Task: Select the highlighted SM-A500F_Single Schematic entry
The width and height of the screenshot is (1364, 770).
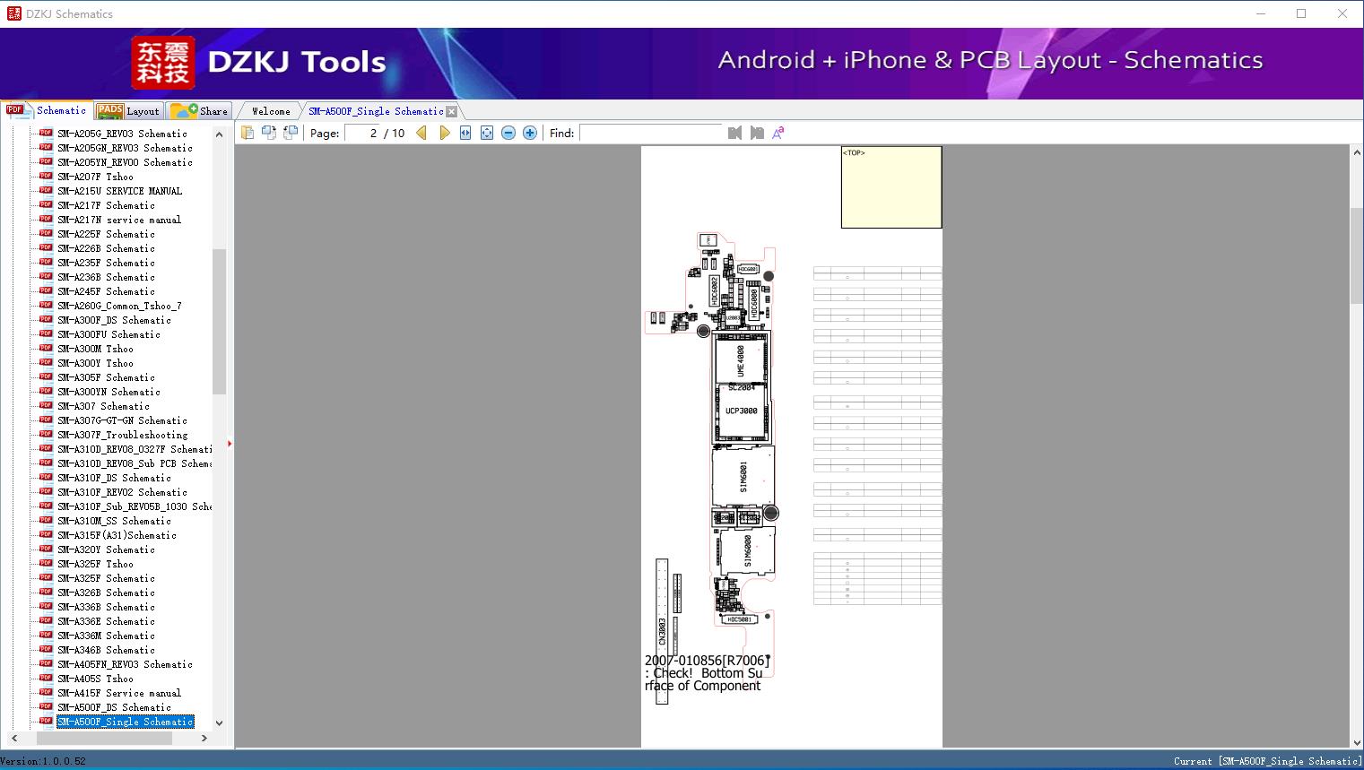Action: 125,722
